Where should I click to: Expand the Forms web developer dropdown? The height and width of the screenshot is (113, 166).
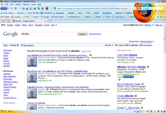[39, 17]
